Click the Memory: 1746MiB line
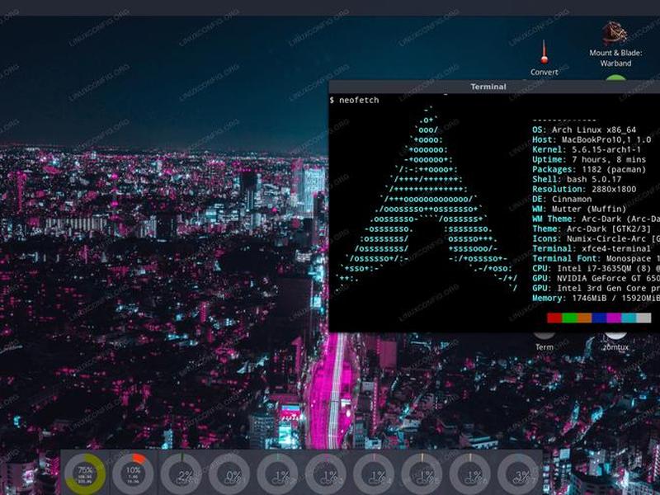Viewport: 660px width, 495px height. [596, 298]
